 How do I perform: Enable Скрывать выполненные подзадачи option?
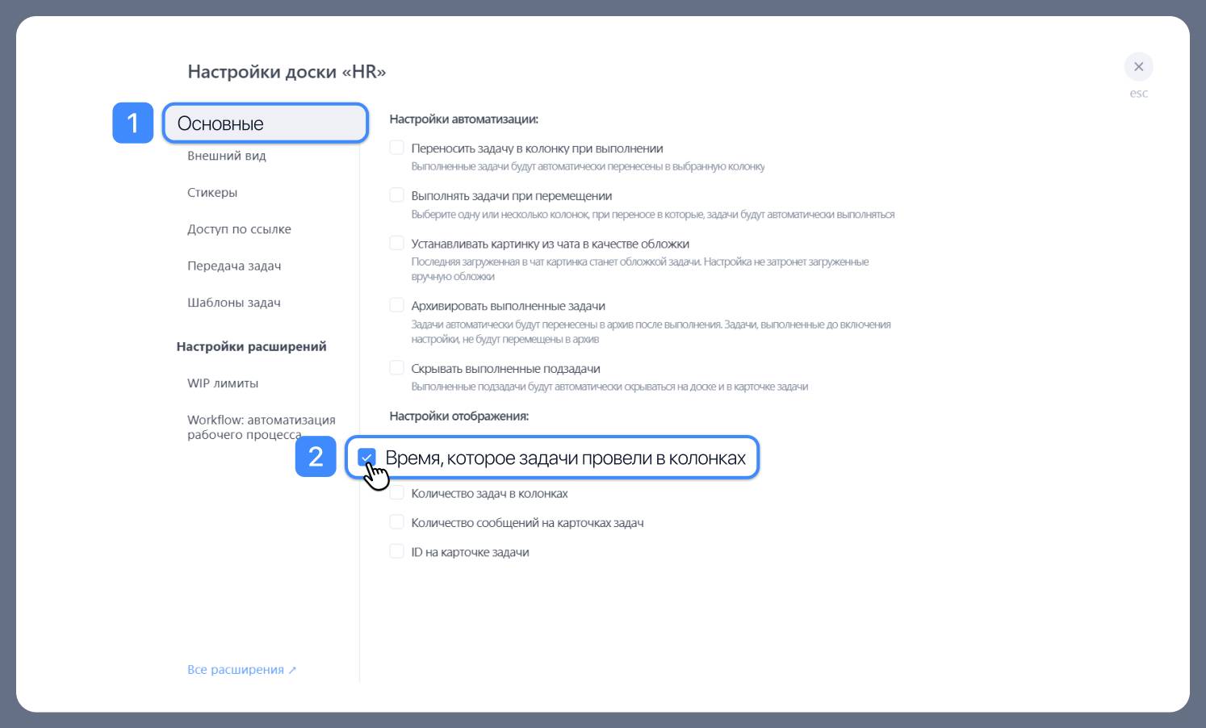[396, 368]
